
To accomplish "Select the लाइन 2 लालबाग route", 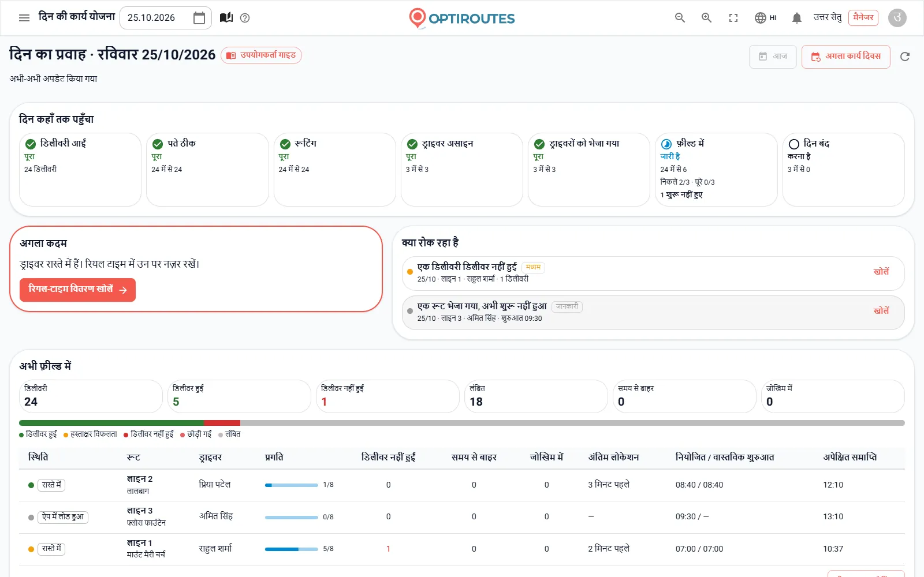I will pyautogui.click(x=140, y=485).
